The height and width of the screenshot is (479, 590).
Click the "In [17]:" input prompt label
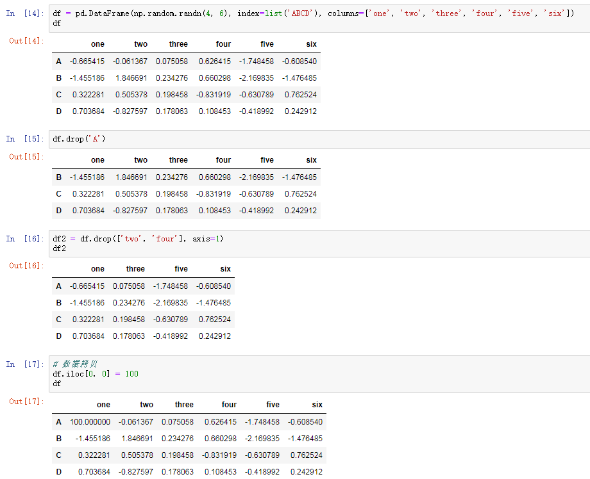tap(25, 364)
